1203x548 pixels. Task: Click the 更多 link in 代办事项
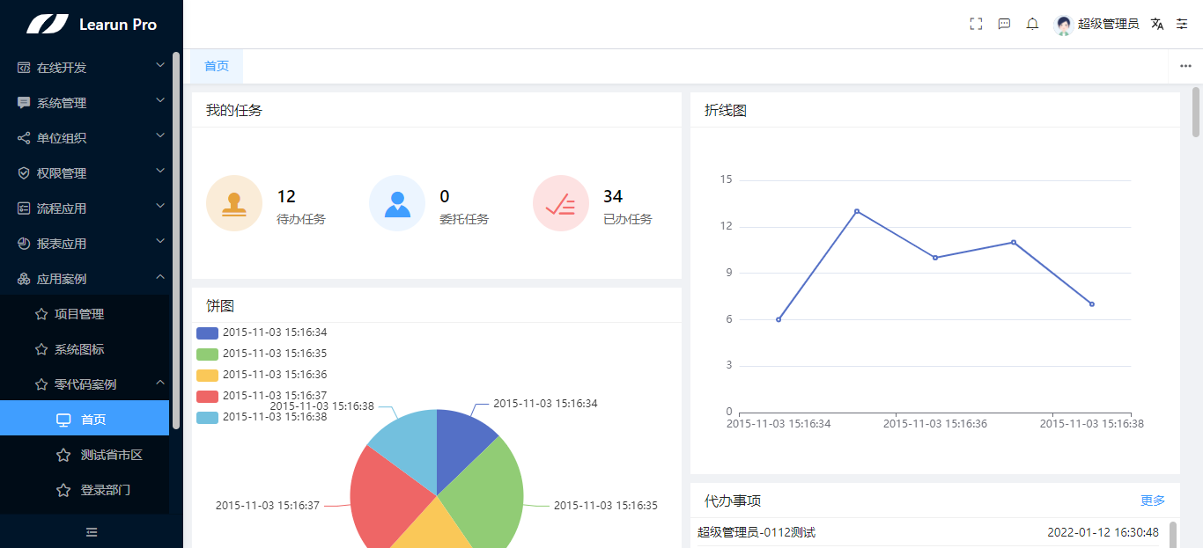coord(1153,500)
